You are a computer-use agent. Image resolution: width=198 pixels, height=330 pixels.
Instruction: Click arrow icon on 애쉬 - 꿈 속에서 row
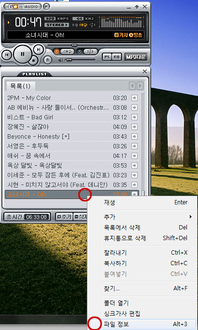tap(134, 156)
